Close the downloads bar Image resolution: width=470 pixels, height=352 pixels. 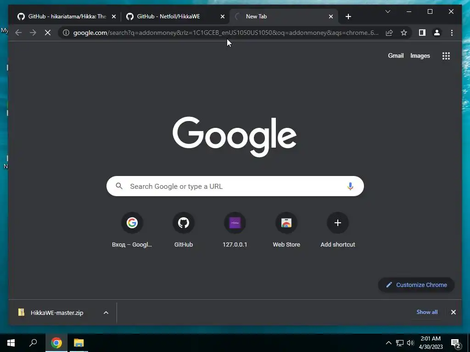pyautogui.click(x=453, y=312)
